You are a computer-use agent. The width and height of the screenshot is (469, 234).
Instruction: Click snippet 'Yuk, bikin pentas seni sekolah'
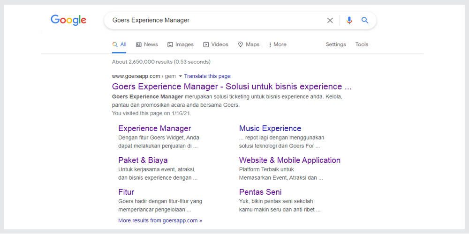pos(276,201)
